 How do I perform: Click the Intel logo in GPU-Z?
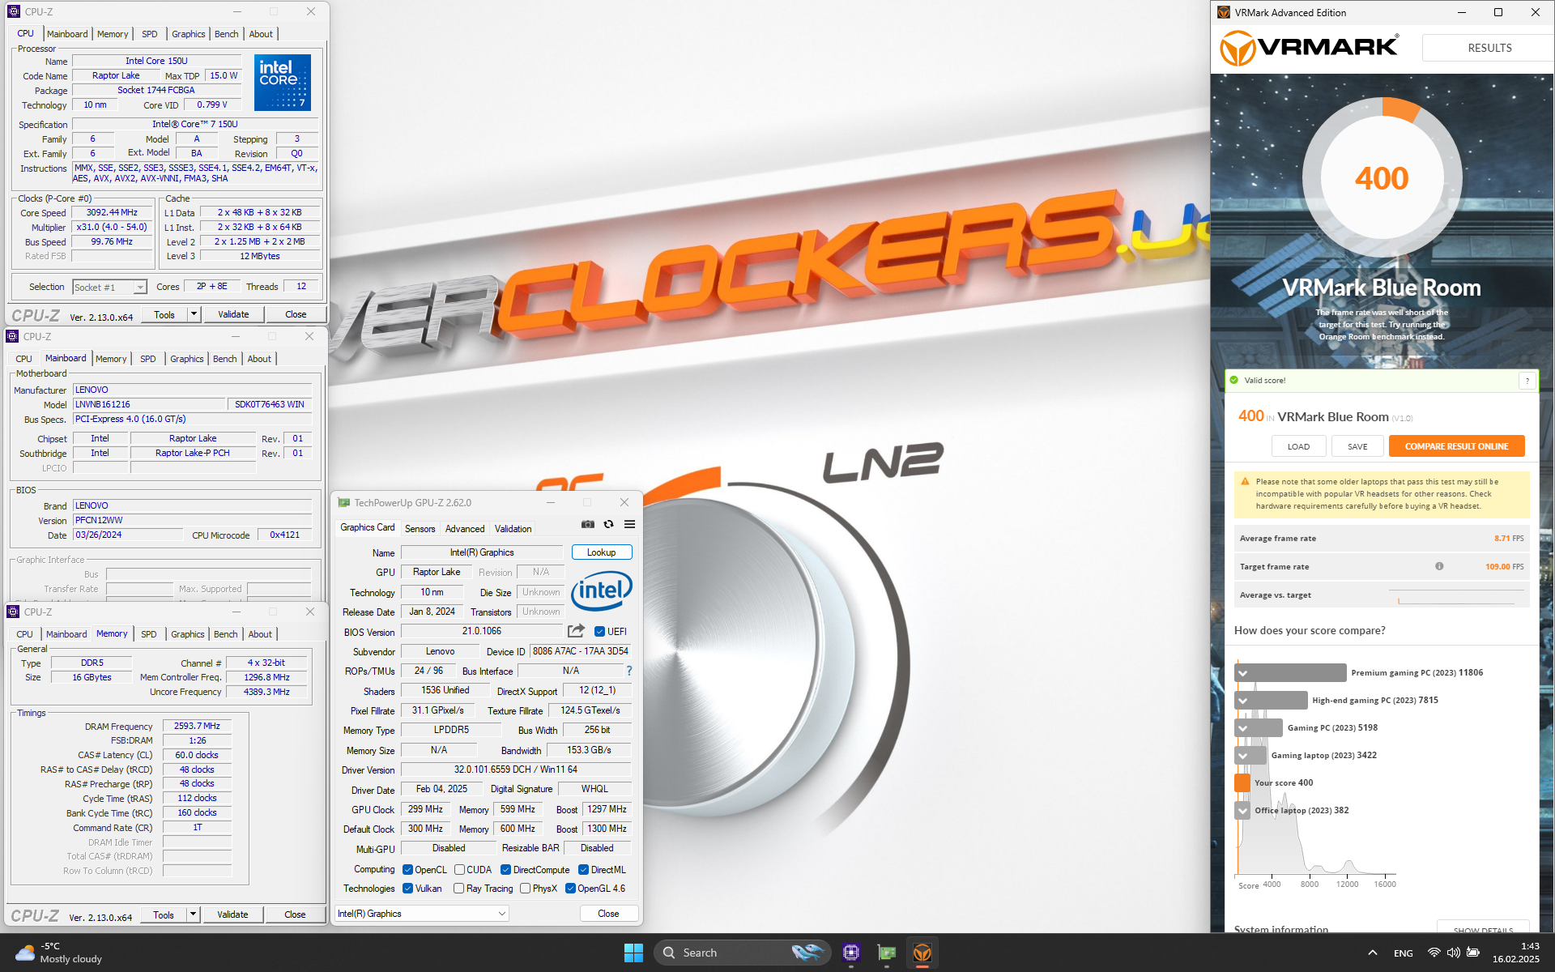tap(601, 591)
